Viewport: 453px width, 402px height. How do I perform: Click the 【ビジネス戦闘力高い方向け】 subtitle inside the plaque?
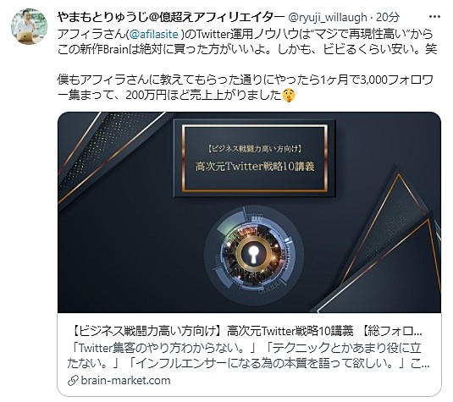[255, 149]
